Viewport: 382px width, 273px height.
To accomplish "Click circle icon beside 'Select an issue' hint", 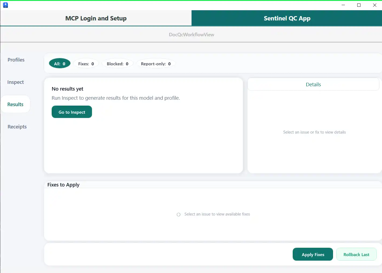I will click(x=178, y=214).
